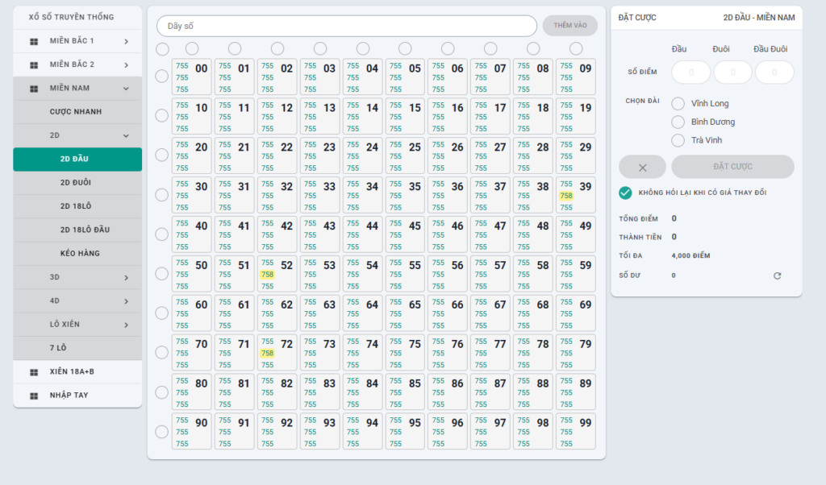826x485 pixels.
Task: Pick number 26 cell
Action: click(448, 155)
